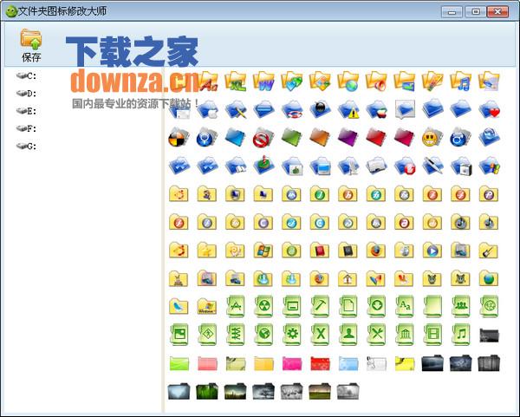Select the dark folder with green forest photo

coord(207,392)
